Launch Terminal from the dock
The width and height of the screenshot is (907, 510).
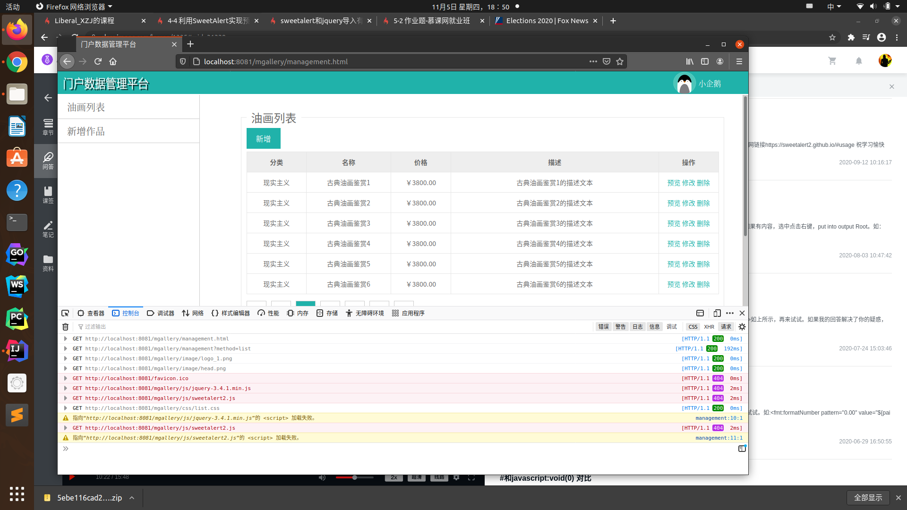(17, 222)
